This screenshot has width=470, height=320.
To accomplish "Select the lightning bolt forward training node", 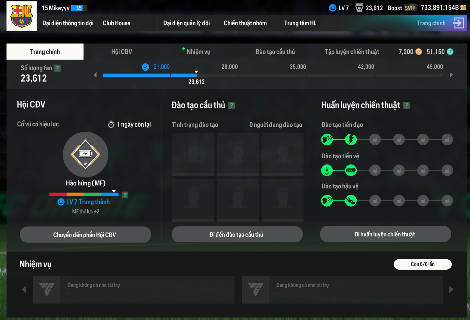I will tap(351, 139).
